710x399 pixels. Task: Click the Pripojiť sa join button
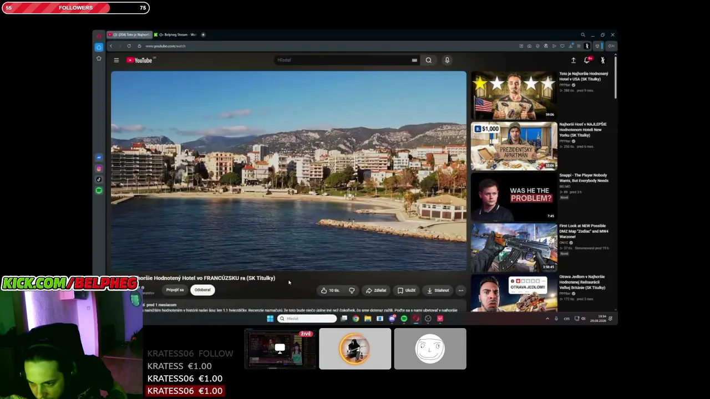coord(175,290)
